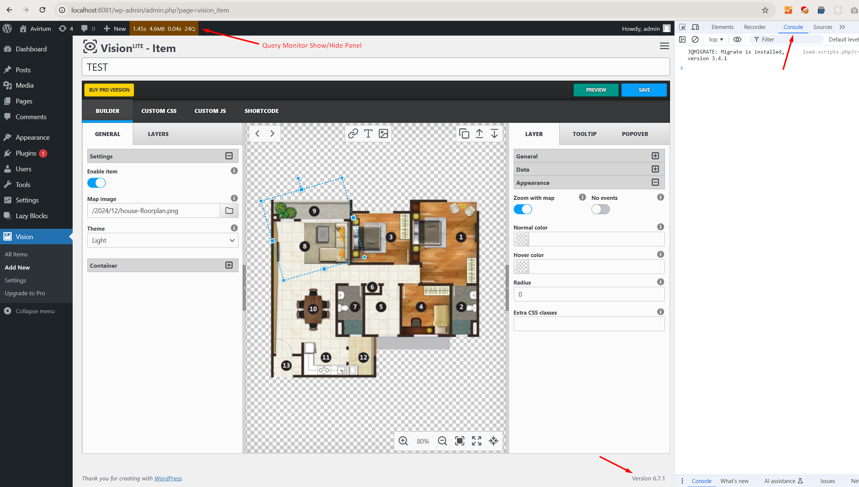The height and width of the screenshot is (487, 859).
Task: Zoom out of the canvas
Action: click(443, 441)
